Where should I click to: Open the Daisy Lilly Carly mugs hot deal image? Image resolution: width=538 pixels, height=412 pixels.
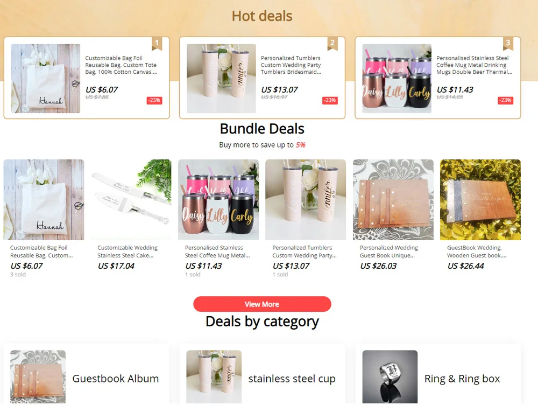pyautogui.click(x=397, y=78)
